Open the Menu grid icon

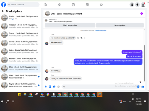pos(132,4)
